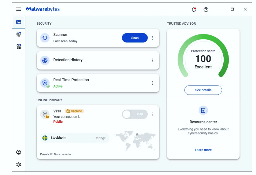256x175 pixels.
Task: Open the Detection History card
Action: (98, 60)
